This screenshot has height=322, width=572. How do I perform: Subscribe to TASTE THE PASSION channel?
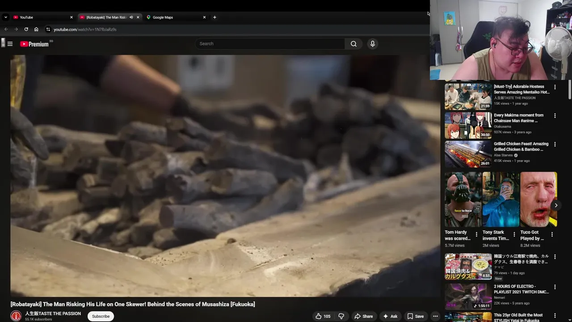tap(101, 316)
